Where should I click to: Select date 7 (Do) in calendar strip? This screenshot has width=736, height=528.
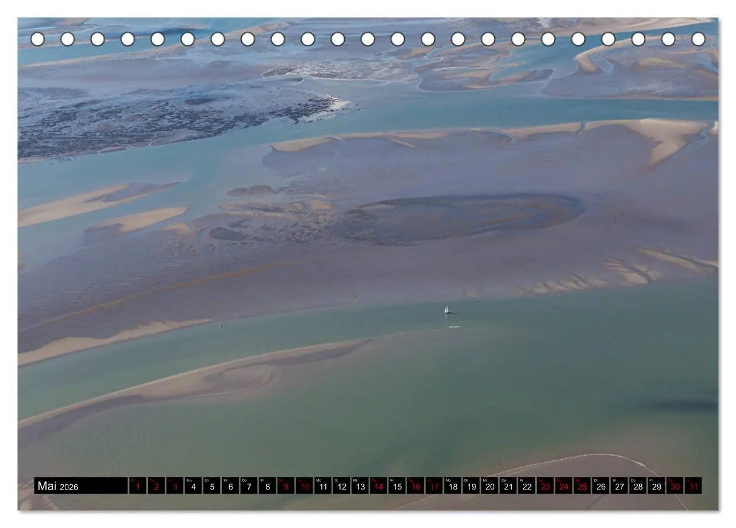(x=249, y=486)
